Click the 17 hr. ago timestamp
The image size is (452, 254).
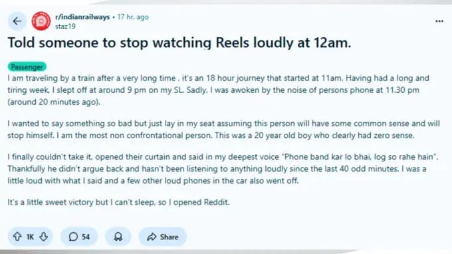(x=133, y=17)
